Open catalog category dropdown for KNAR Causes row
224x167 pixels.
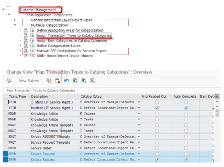[x=139, y=113]
